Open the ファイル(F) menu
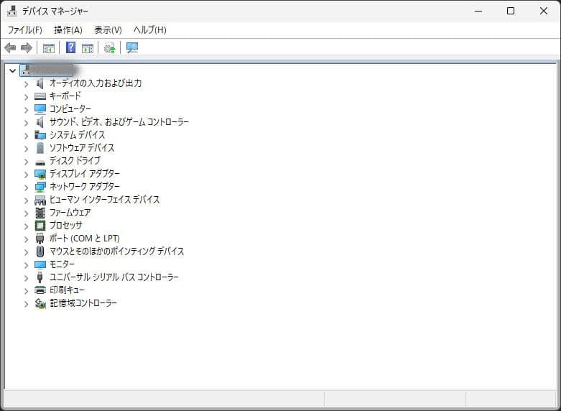Viewport: 561px width, 411px height. (x=24, y=30)
